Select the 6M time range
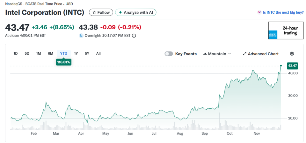 (50, 53)
